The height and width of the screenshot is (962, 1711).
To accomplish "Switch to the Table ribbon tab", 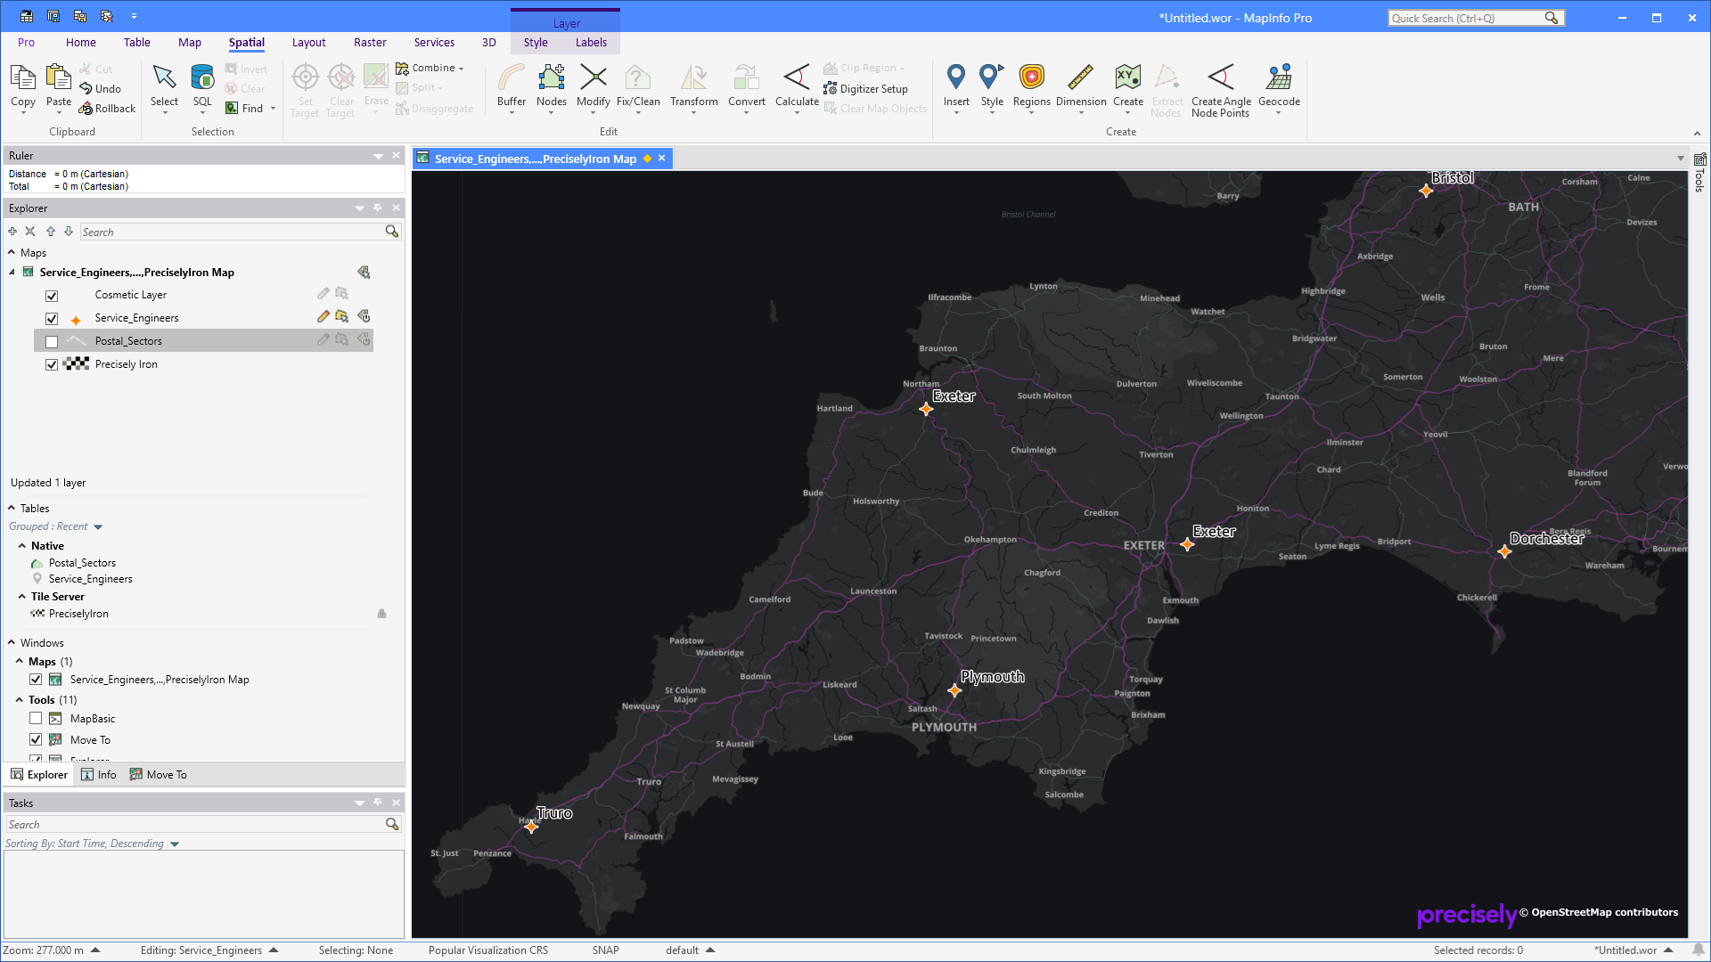I will pos(137,42).
